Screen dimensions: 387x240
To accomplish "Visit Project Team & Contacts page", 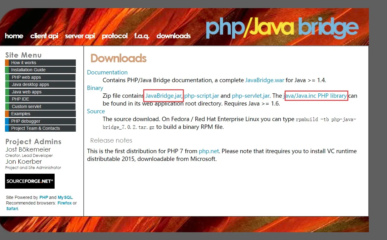I will (36, 128).
